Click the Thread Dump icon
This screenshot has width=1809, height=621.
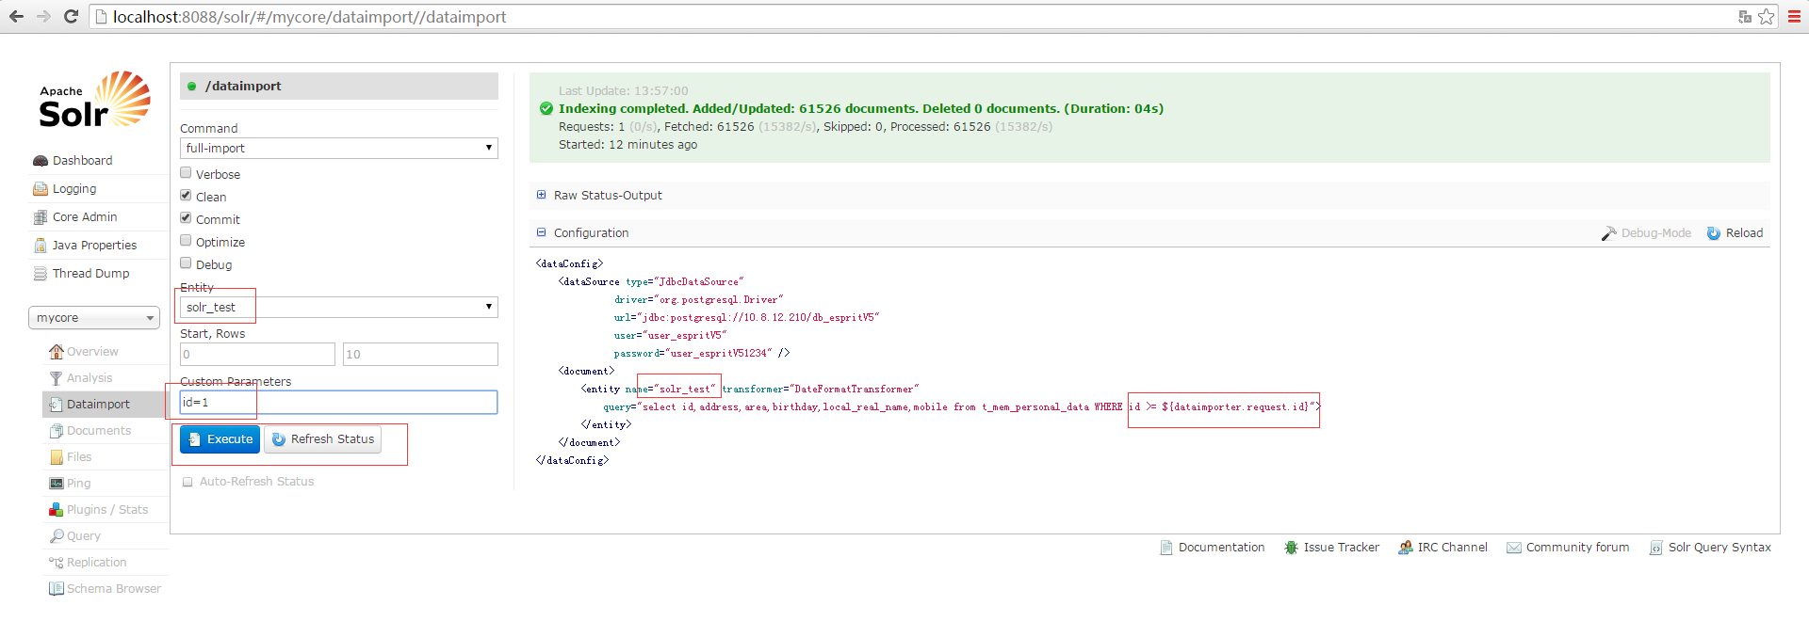click(x=41, y=274)
